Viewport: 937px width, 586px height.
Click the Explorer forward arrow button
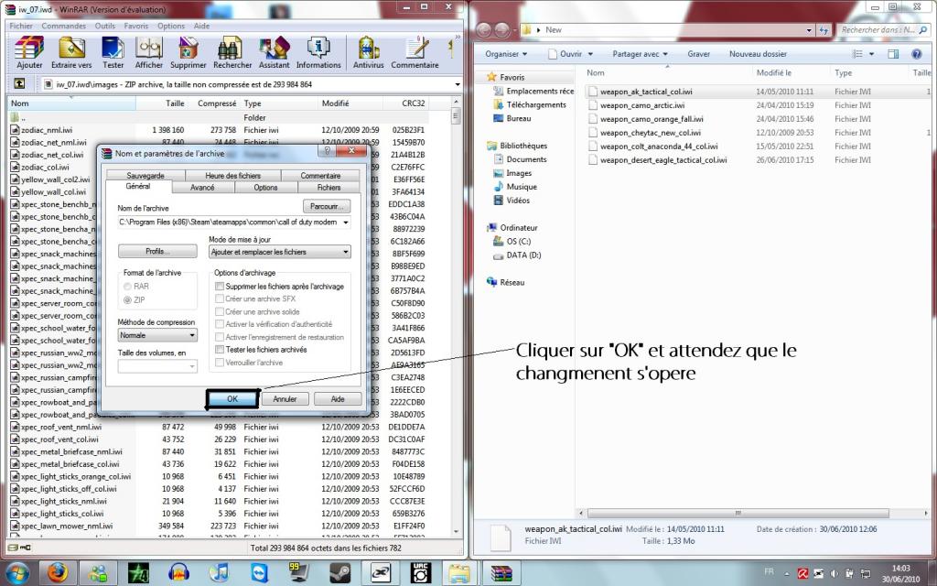503,30
